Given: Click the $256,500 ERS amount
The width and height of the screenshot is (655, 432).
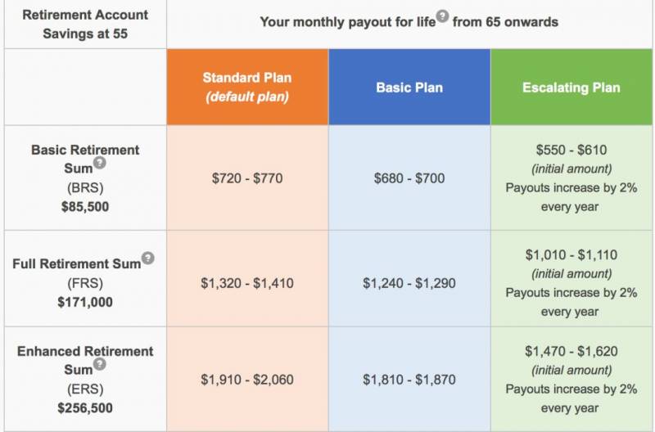Looking at the screenshot, I should [85, 407].
